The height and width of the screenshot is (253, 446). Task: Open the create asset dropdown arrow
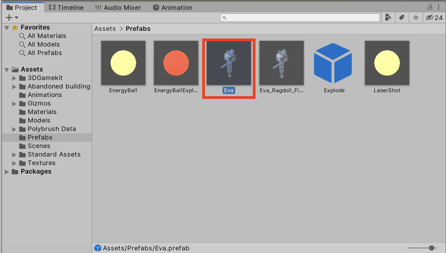point(17,18)
